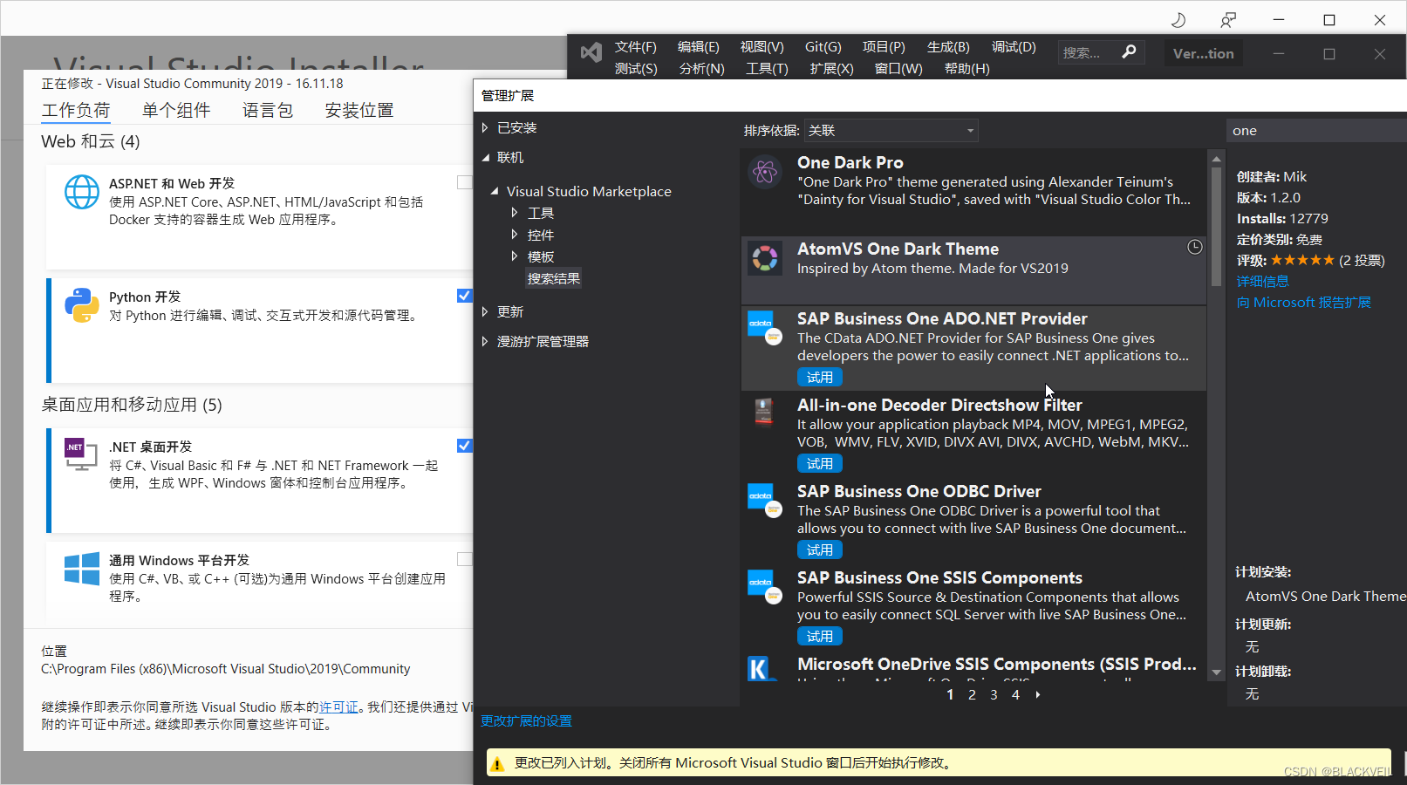Go to results page 3
The image size is (1407, 785).
[994, 695]
